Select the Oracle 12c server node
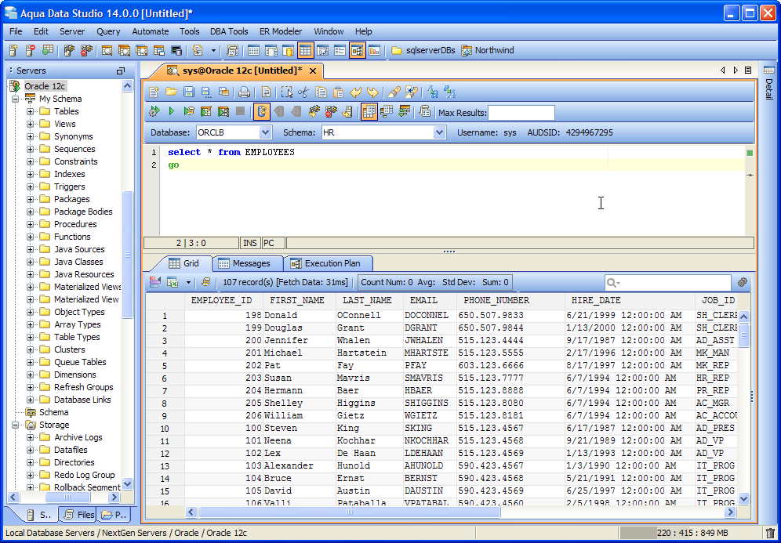The width and height of the screenshot is (781, 543). point(45,86)
